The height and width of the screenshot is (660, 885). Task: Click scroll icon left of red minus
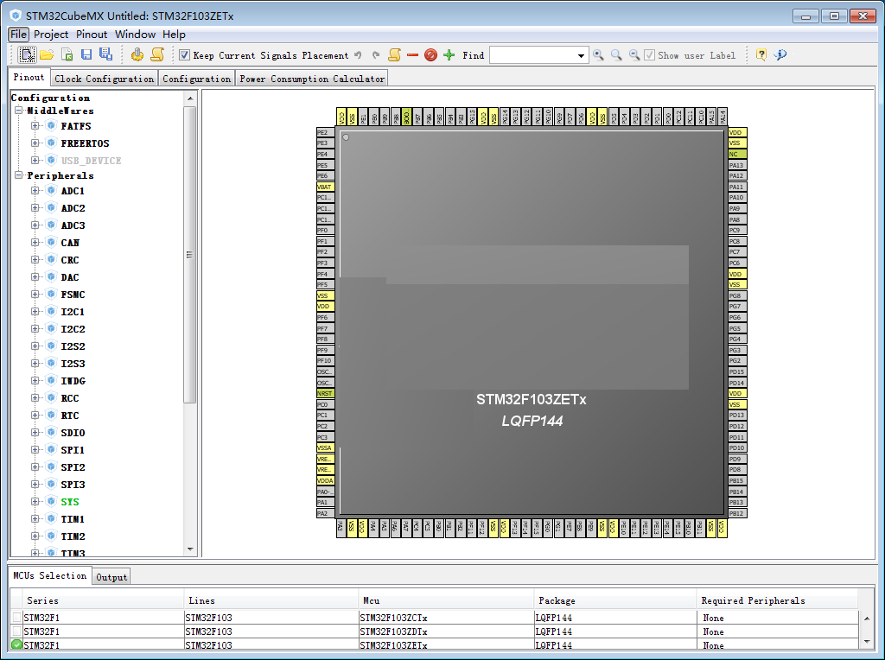point(394,54)
